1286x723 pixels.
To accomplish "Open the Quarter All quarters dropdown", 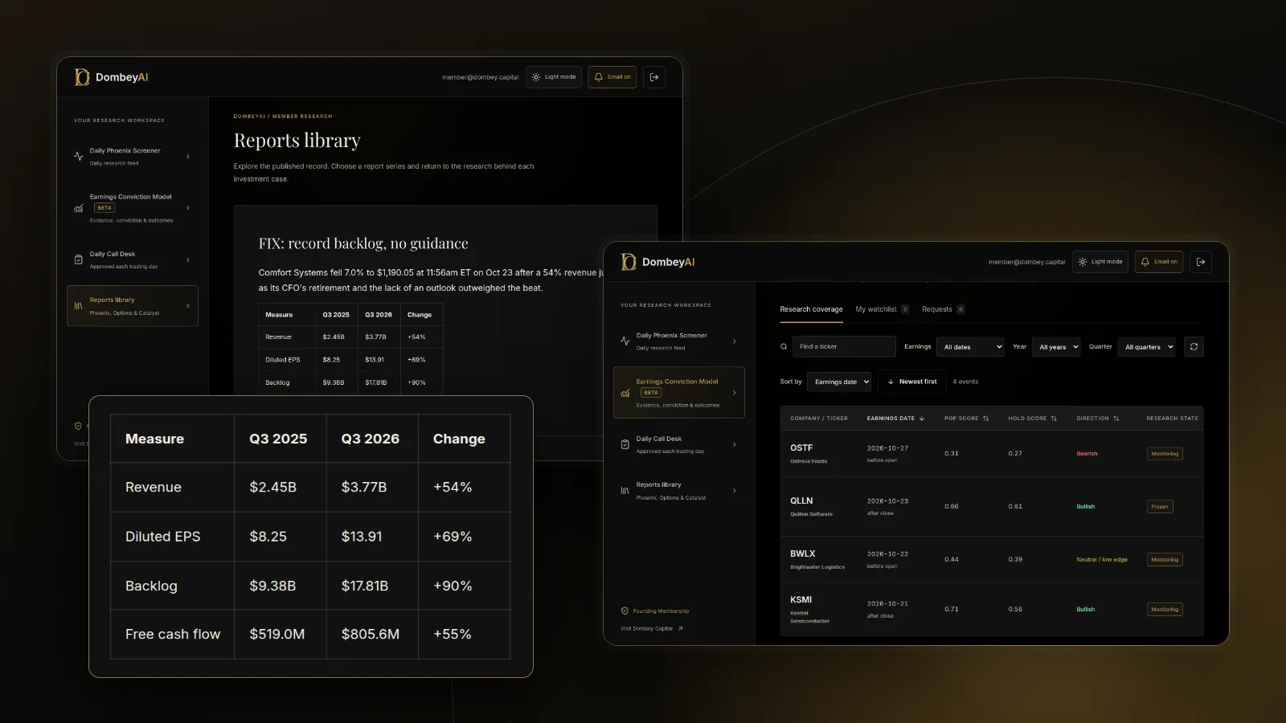I will coord(1147,347).
